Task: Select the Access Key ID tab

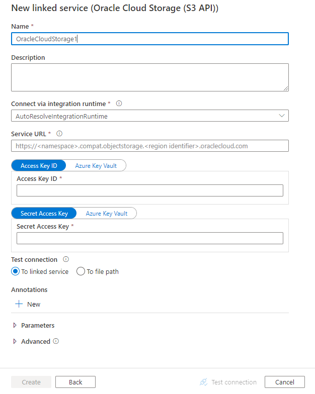Action: (x=39, y=165)
